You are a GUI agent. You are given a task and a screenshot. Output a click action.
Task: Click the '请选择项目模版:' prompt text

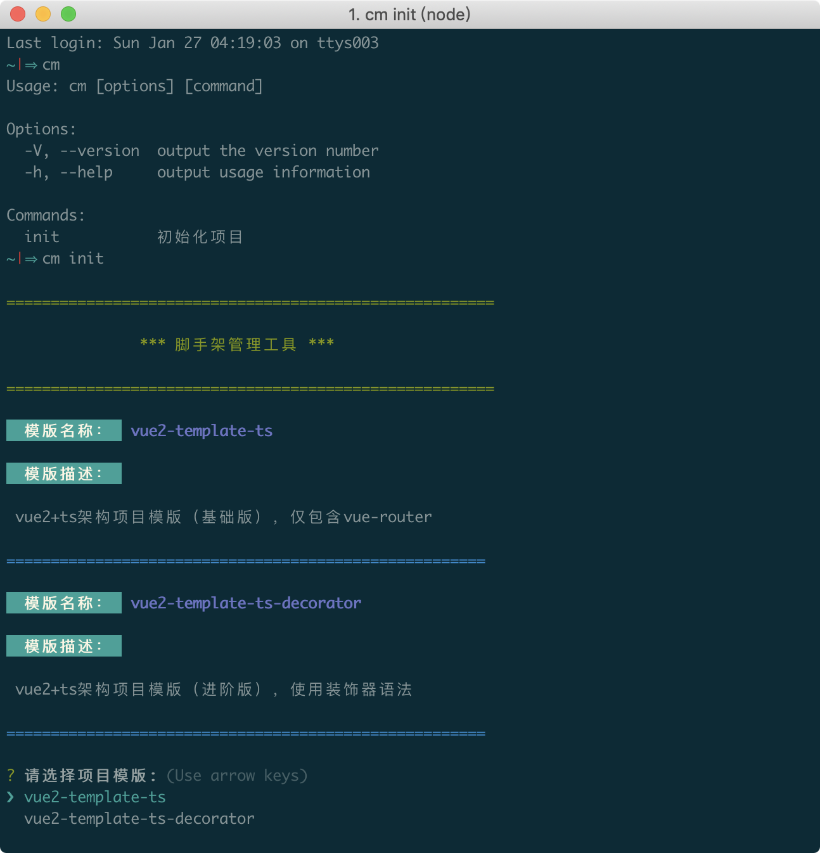click(91, 776)
